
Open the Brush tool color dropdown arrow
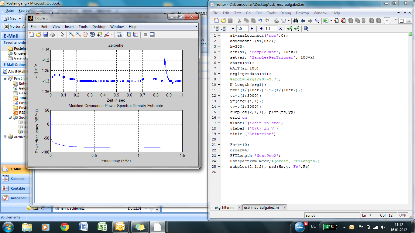[111, 35]
